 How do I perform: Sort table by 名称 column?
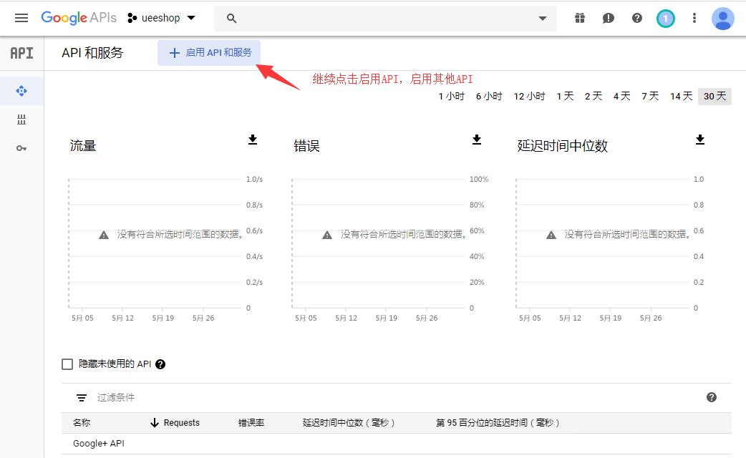point(82,422)
